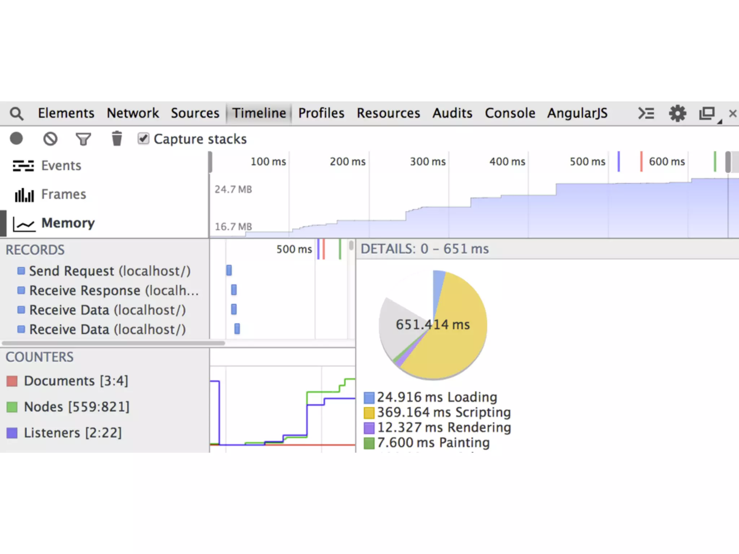
Task: Select the Frames timeline view
Action: [63, 194]
